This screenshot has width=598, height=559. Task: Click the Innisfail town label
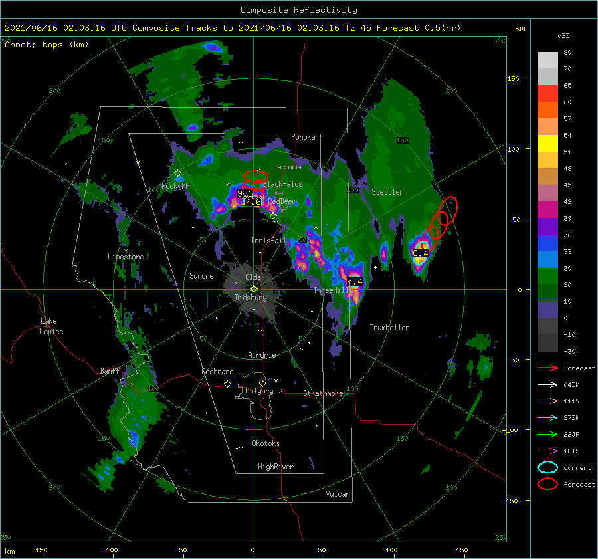[x=268, y=241]
